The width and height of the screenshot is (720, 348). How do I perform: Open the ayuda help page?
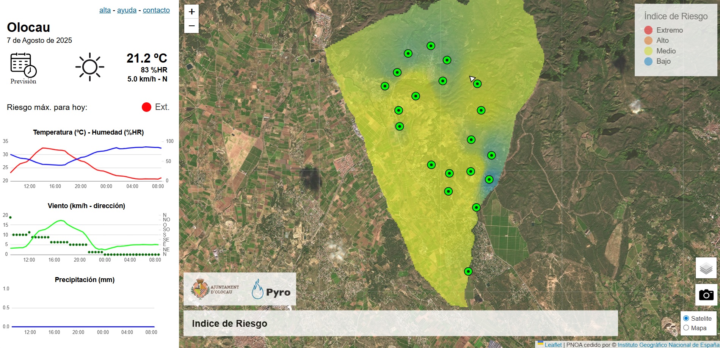pyautogui.click(x=127, y=10)
